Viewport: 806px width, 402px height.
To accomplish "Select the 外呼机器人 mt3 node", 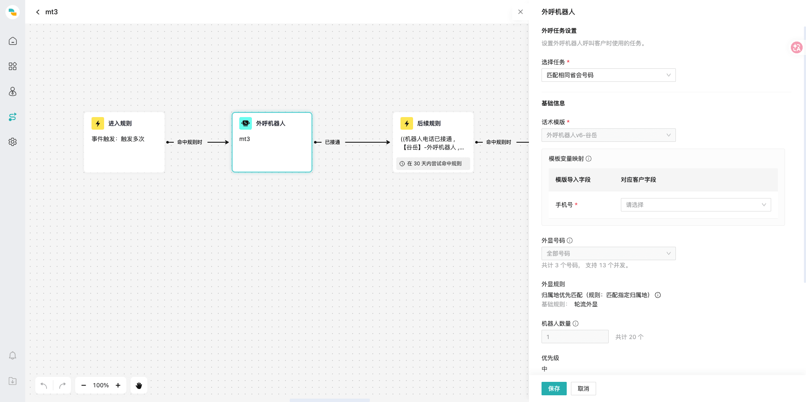I will tap(272, 142).
